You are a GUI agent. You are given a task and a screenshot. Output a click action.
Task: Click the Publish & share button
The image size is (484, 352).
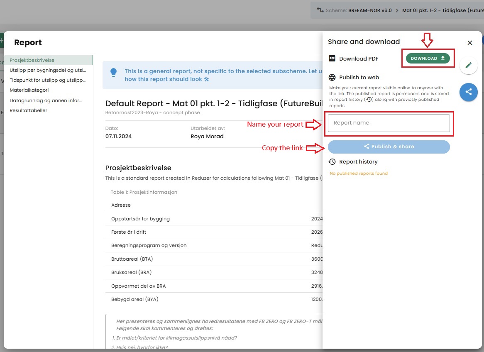389,147
